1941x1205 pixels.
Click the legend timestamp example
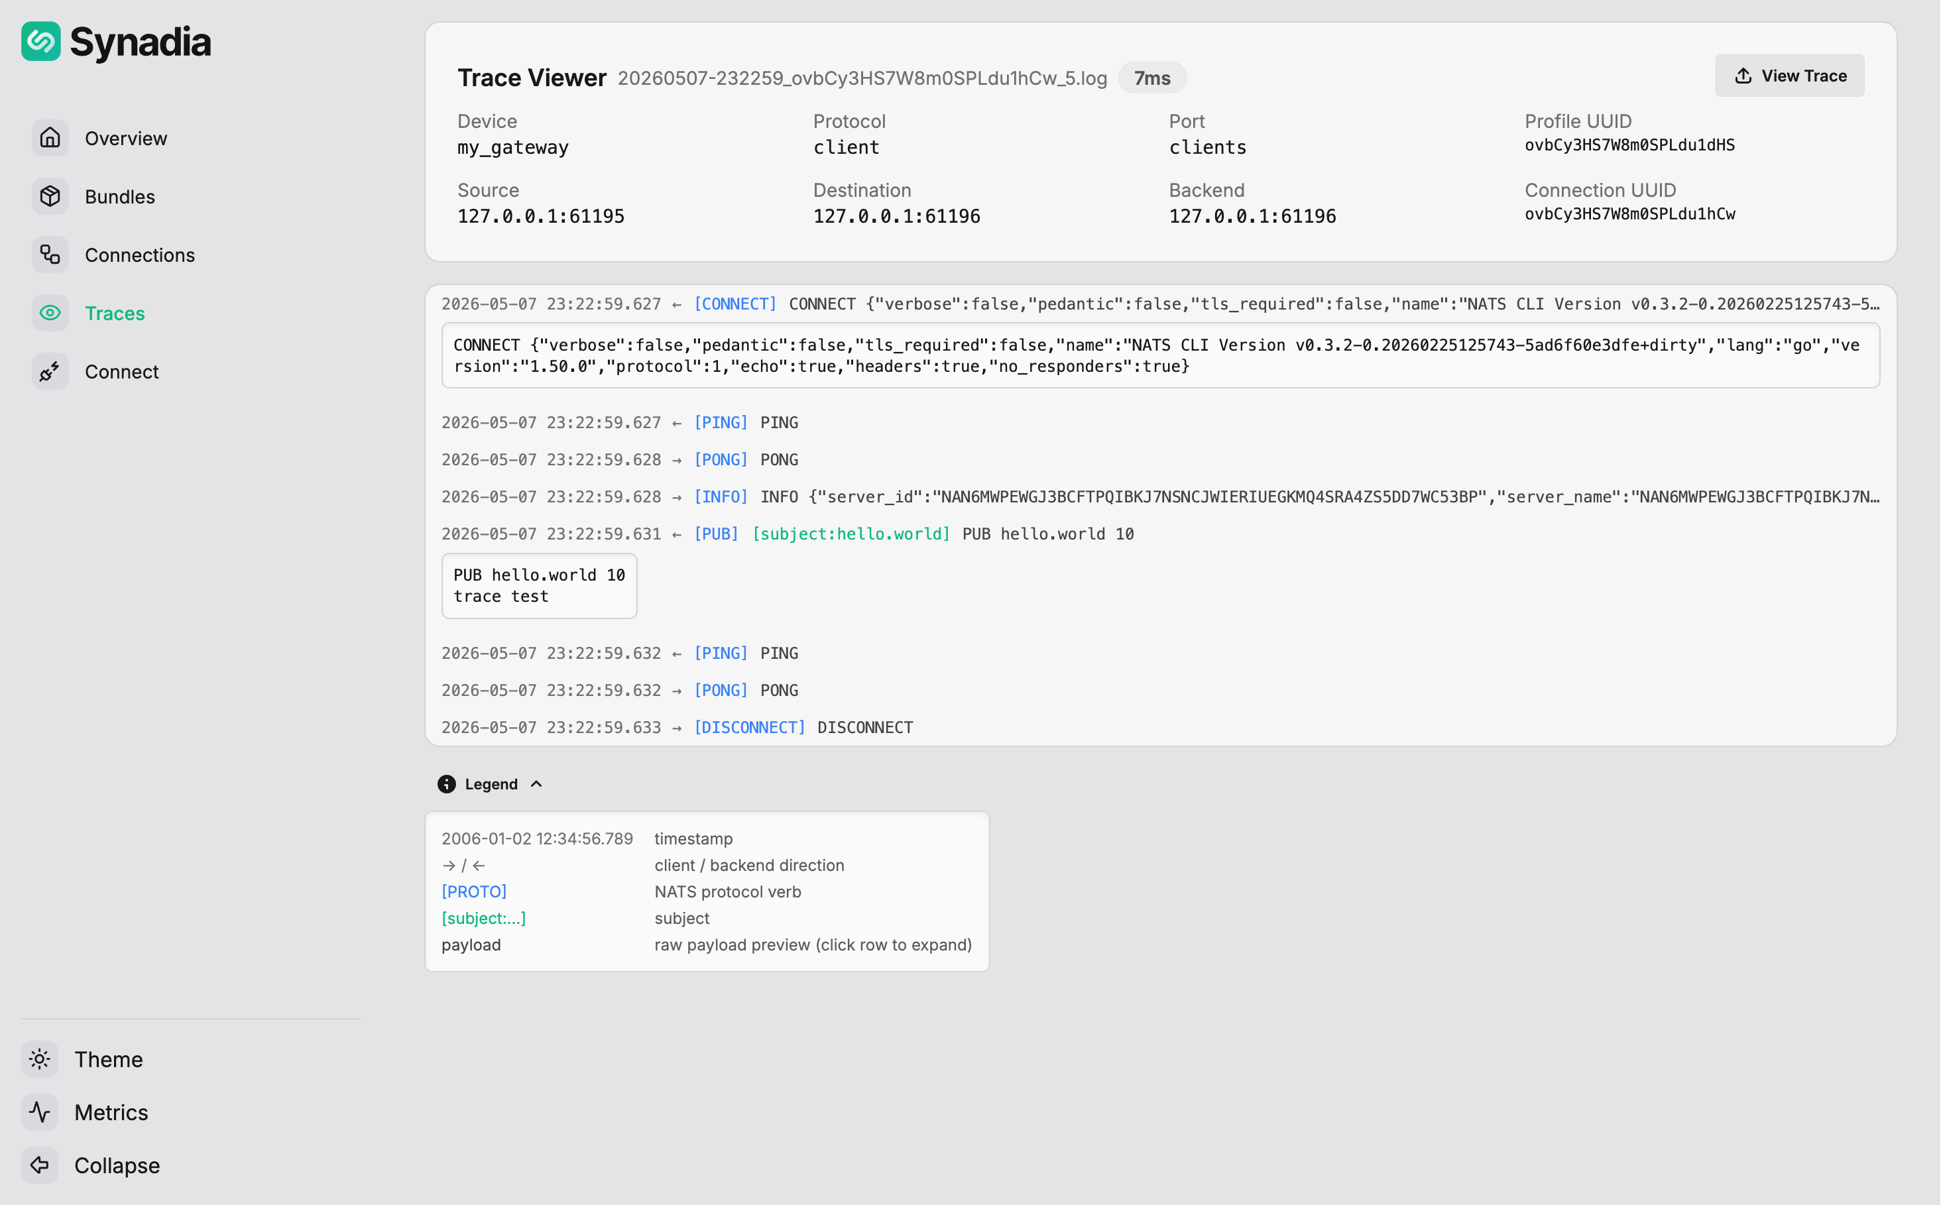(x=537, y=838)
